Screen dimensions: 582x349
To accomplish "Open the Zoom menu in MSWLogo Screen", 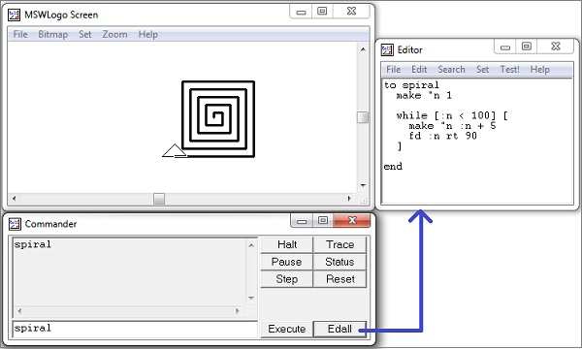I will coord(114,35).
